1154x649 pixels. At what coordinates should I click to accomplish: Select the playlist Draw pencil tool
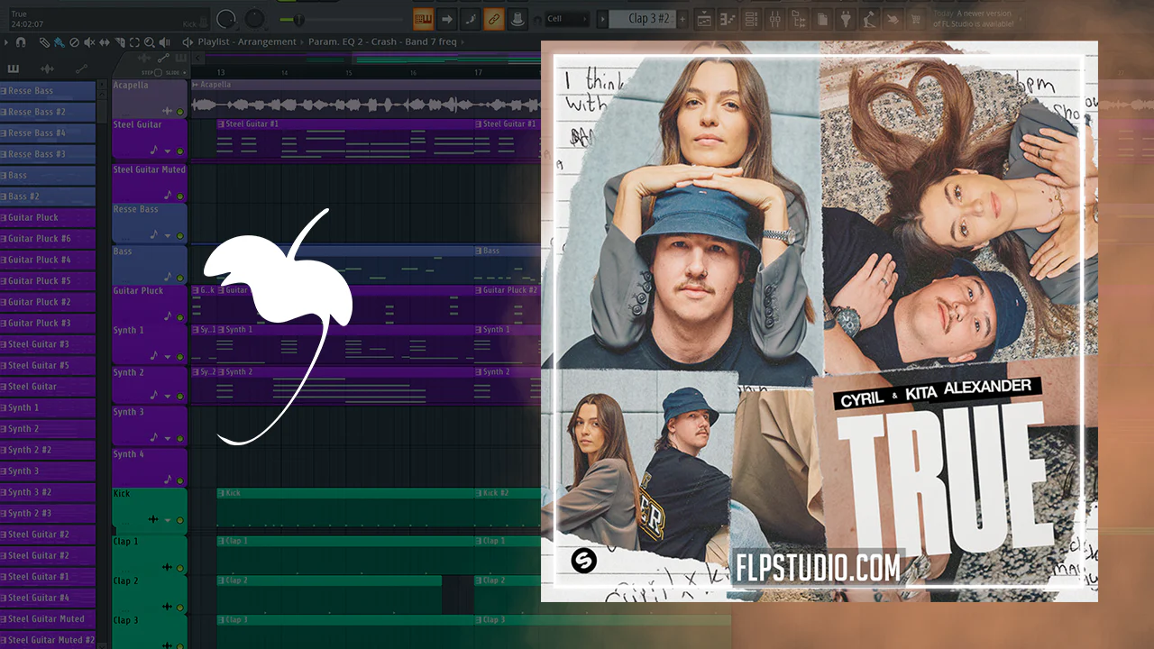point(45,42)
